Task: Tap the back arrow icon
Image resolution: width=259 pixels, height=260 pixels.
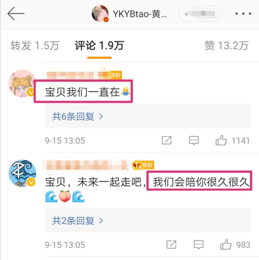Action: 16,13
